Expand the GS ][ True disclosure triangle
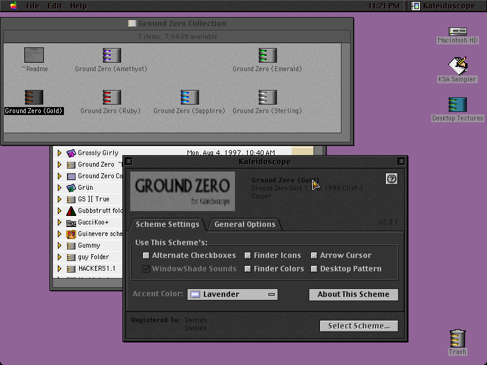 coord(59,200)
